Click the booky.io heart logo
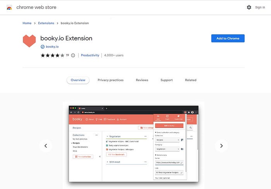The height and width of the screenshot is (189, 271). tap(29, 41)
